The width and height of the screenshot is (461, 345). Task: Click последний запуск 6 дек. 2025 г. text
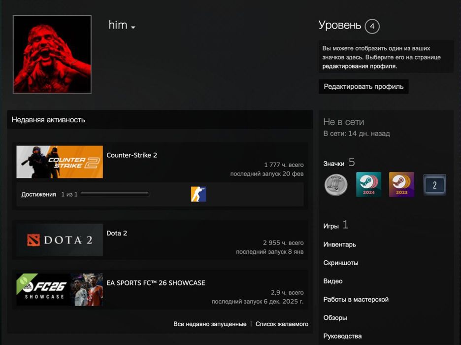point(258,302)
